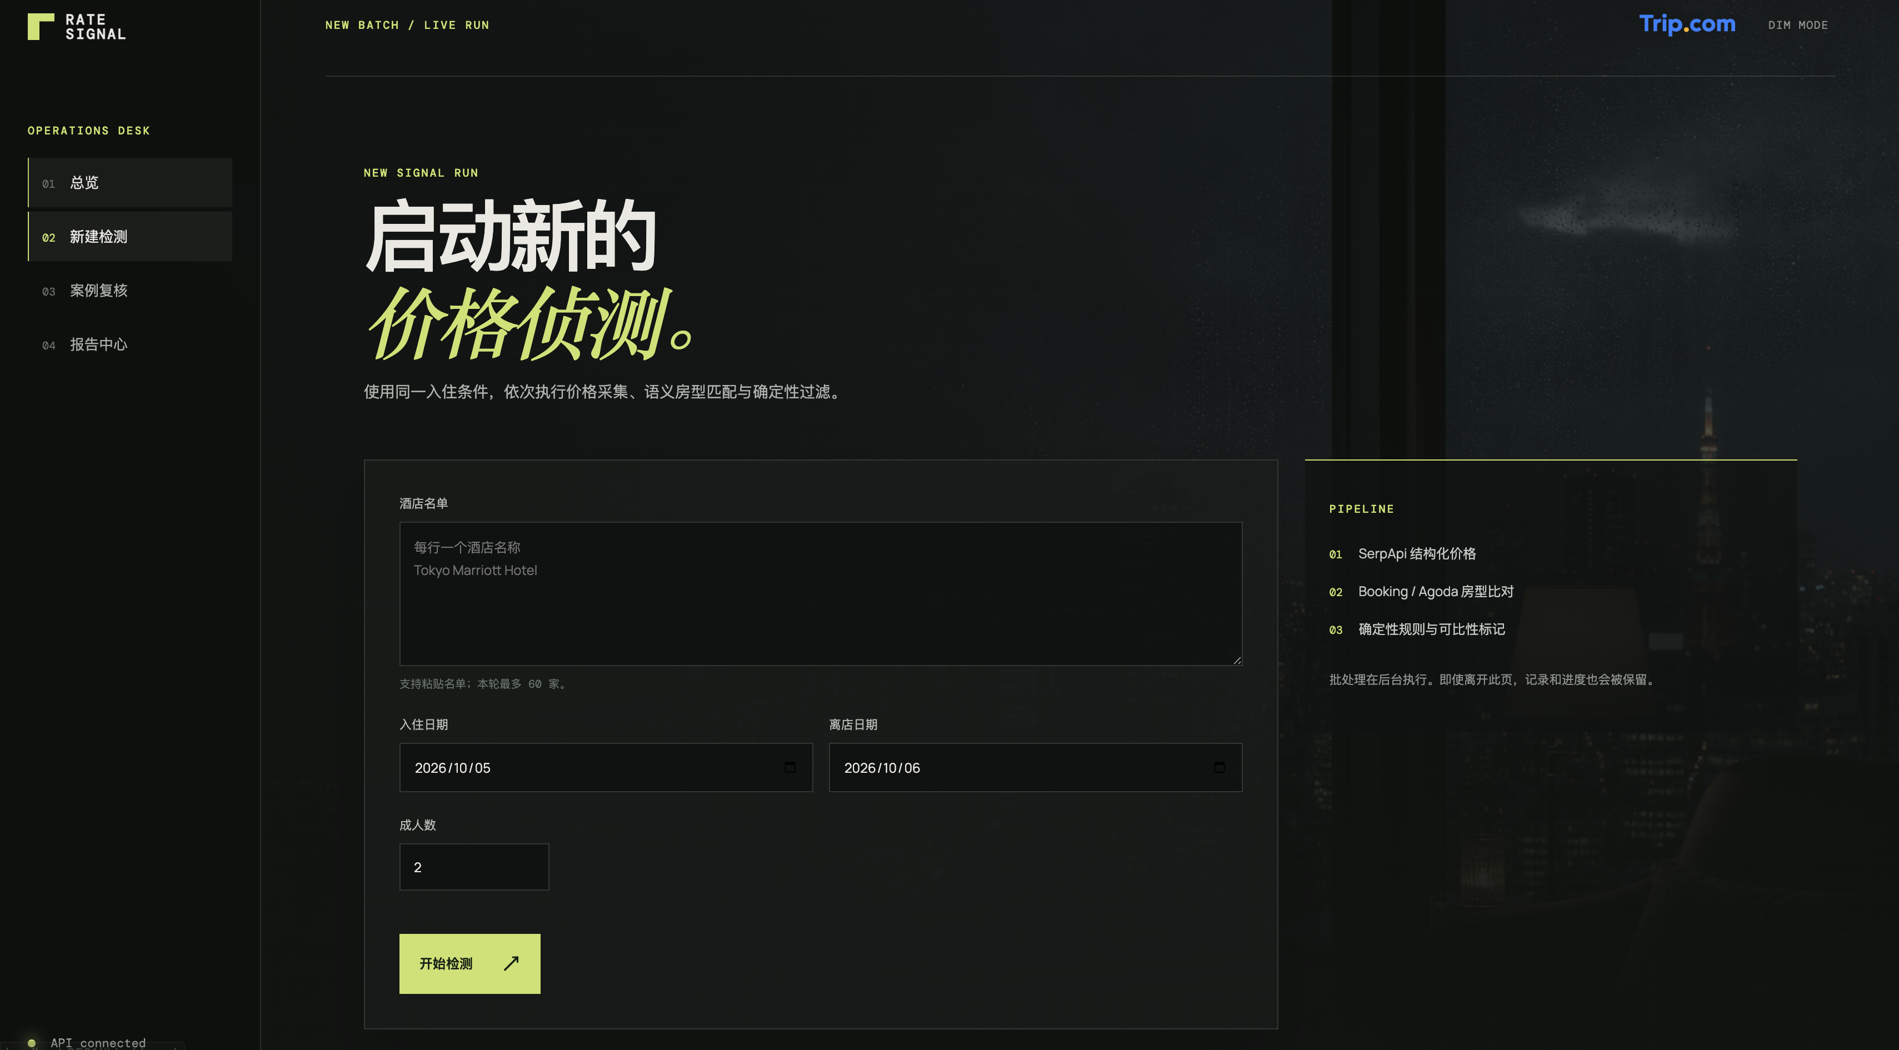Click the hotel list textarea
This screenshot has height=1050, width=1899.
pyautogui.click(x=821, y=593)
